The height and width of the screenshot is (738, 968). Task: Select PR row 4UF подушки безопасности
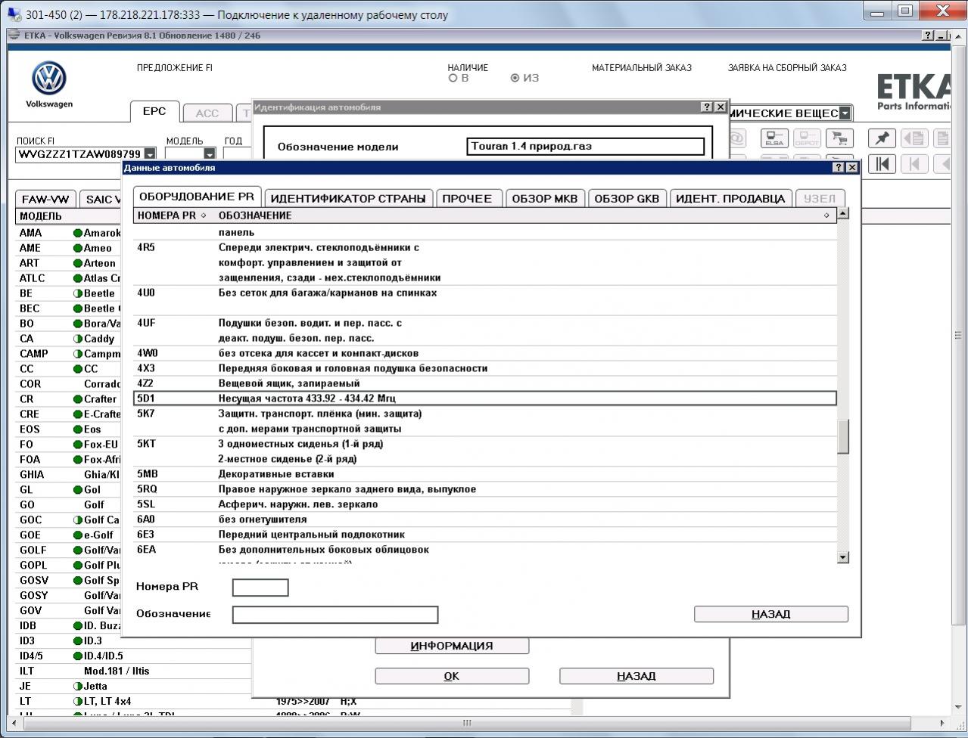(485, 330)
